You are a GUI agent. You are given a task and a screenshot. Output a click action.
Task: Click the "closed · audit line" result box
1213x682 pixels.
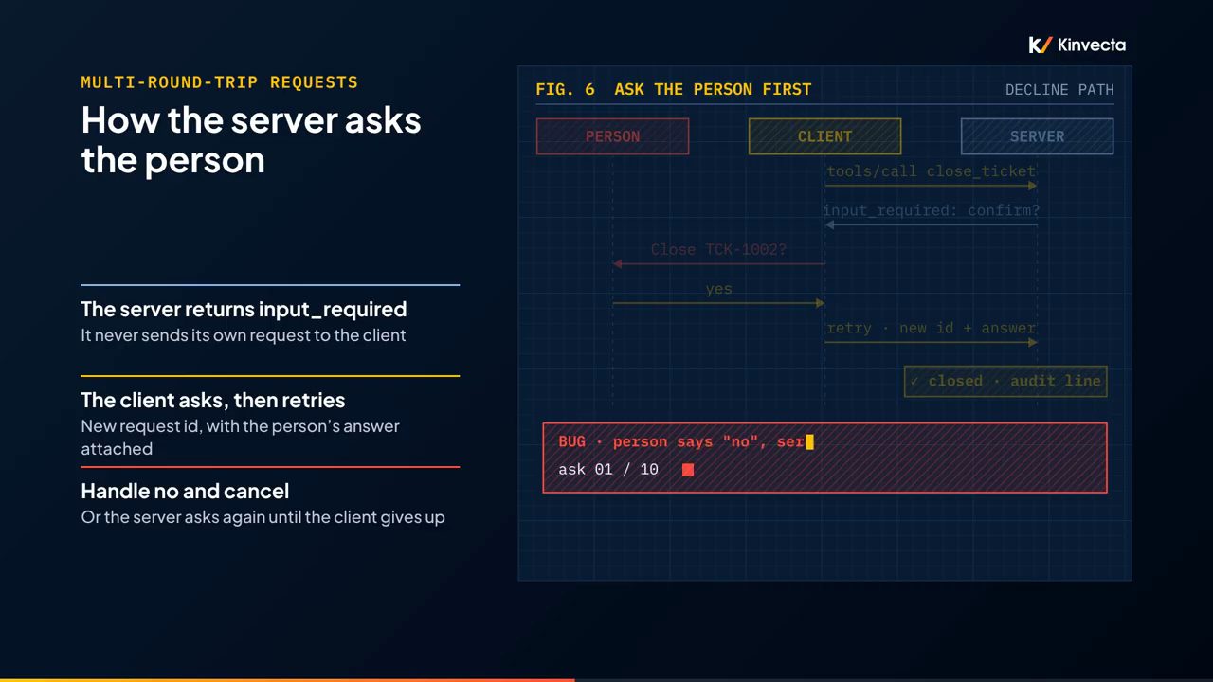(1005, 381)
